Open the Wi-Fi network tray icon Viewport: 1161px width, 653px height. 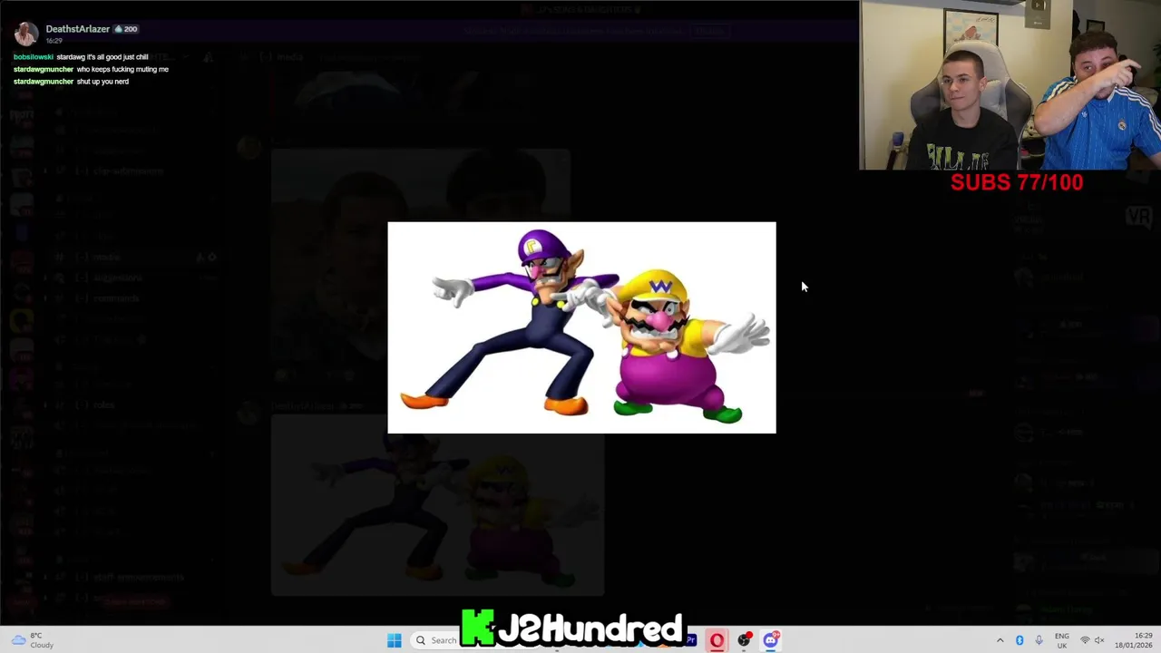(x=1085, y=640)
